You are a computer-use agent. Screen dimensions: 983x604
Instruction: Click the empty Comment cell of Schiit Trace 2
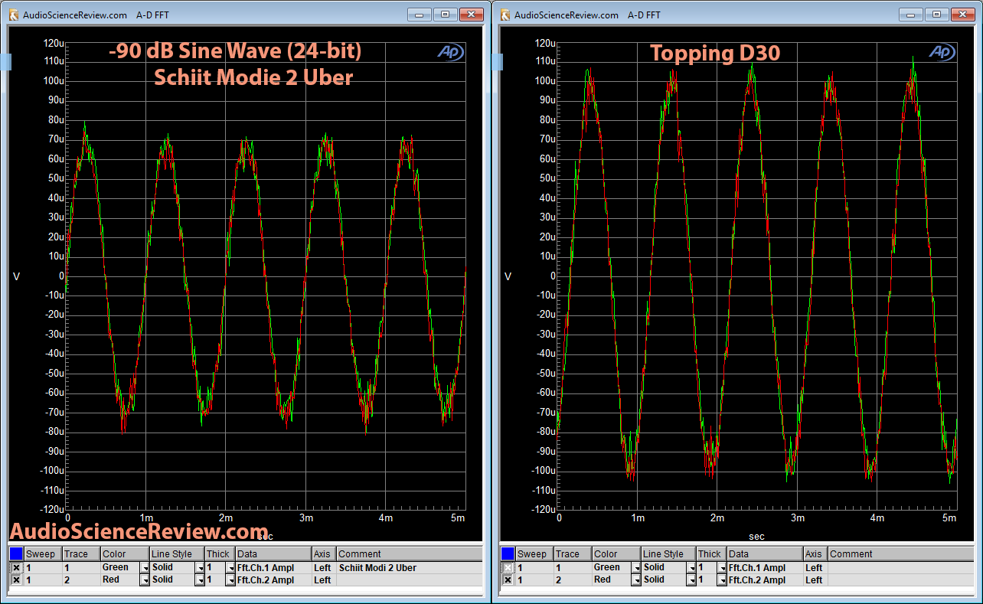pyautogui.click(x=409, y=580)
